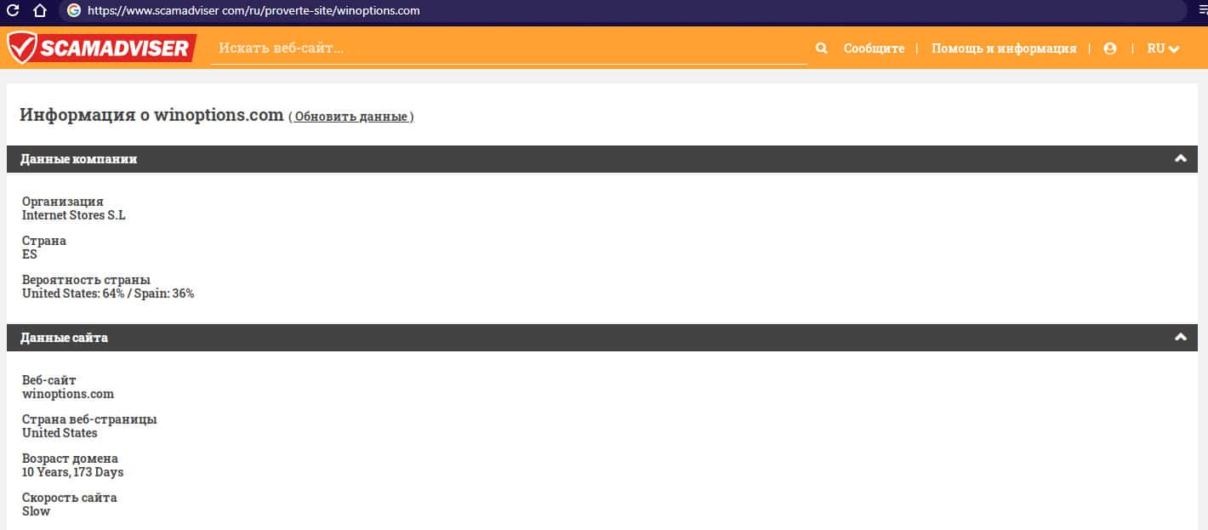Click the United States: 64% / Spain: 36% value
This screenshot has height=530, width=1208.
tap(108, 293)
